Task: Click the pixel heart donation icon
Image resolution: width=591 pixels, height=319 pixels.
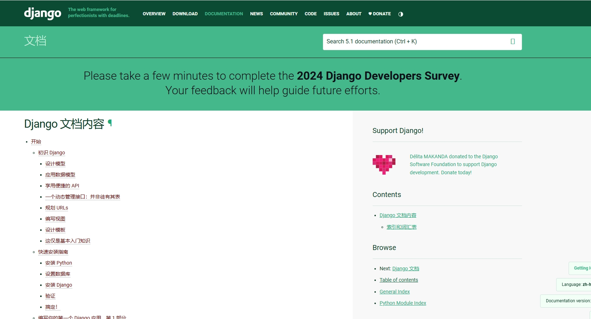Action: pos(384,165)
